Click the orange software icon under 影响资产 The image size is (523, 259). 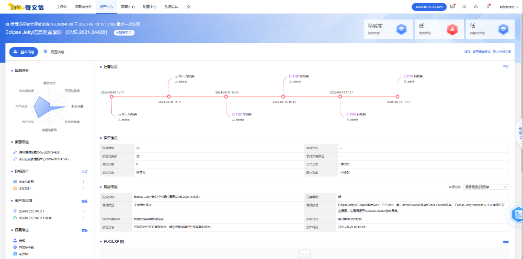coord(15,189)
